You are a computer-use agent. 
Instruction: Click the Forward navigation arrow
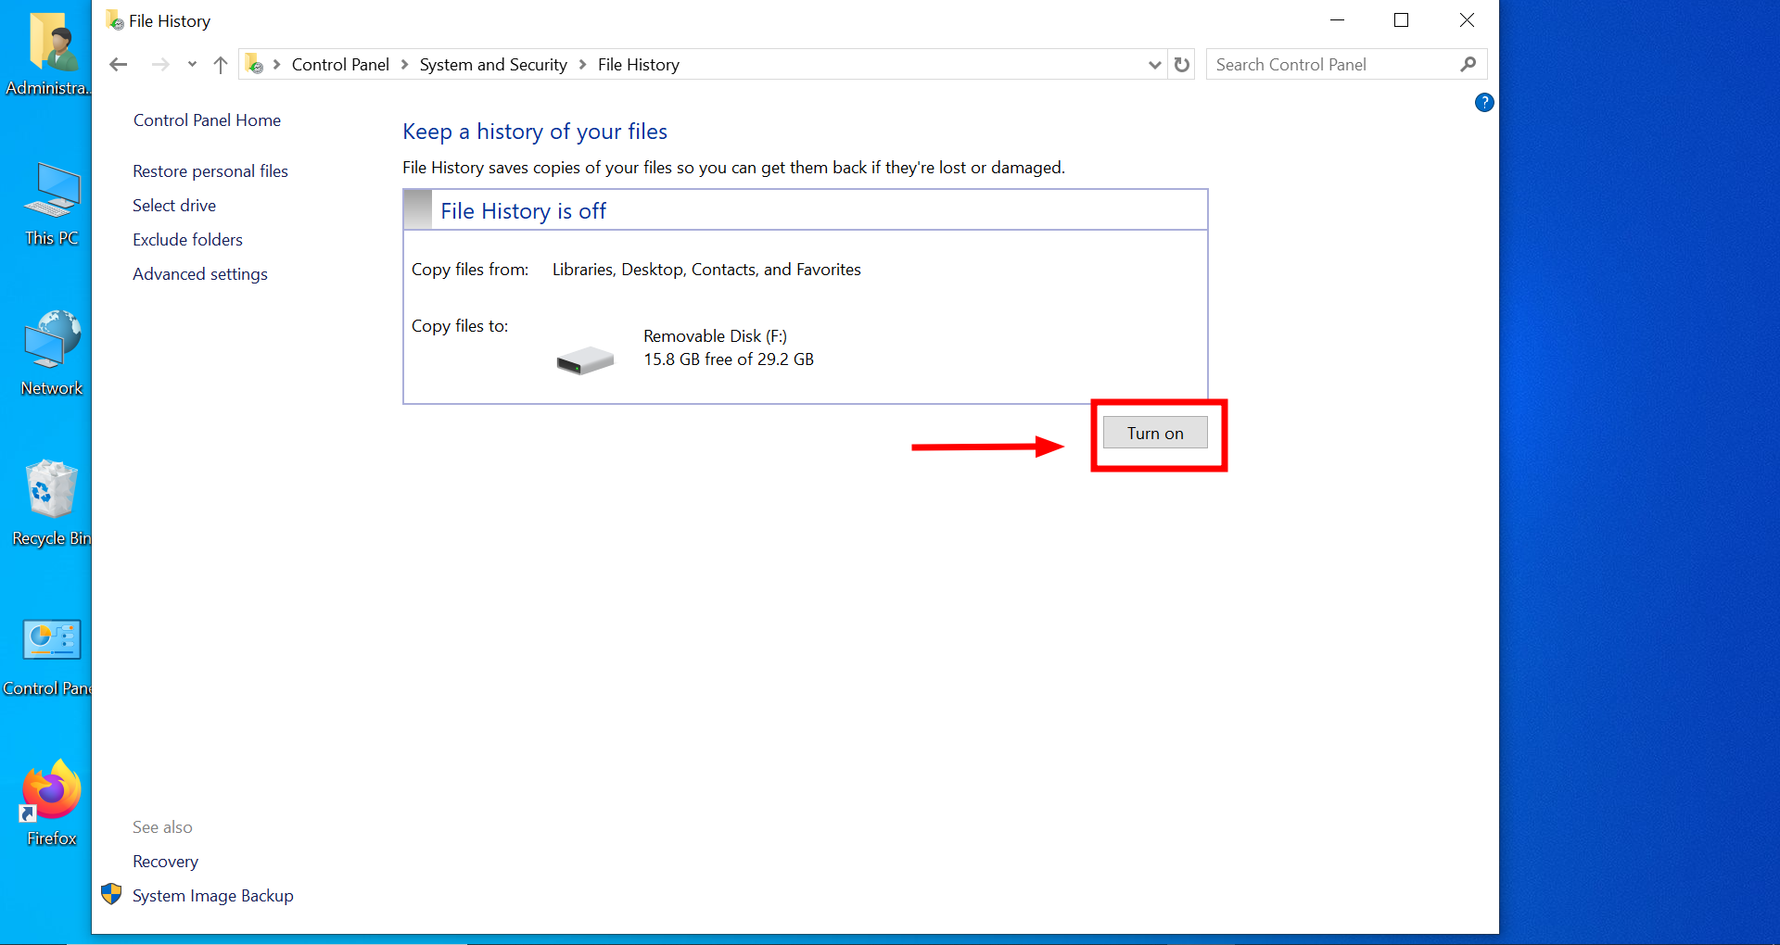coord(160,65)
